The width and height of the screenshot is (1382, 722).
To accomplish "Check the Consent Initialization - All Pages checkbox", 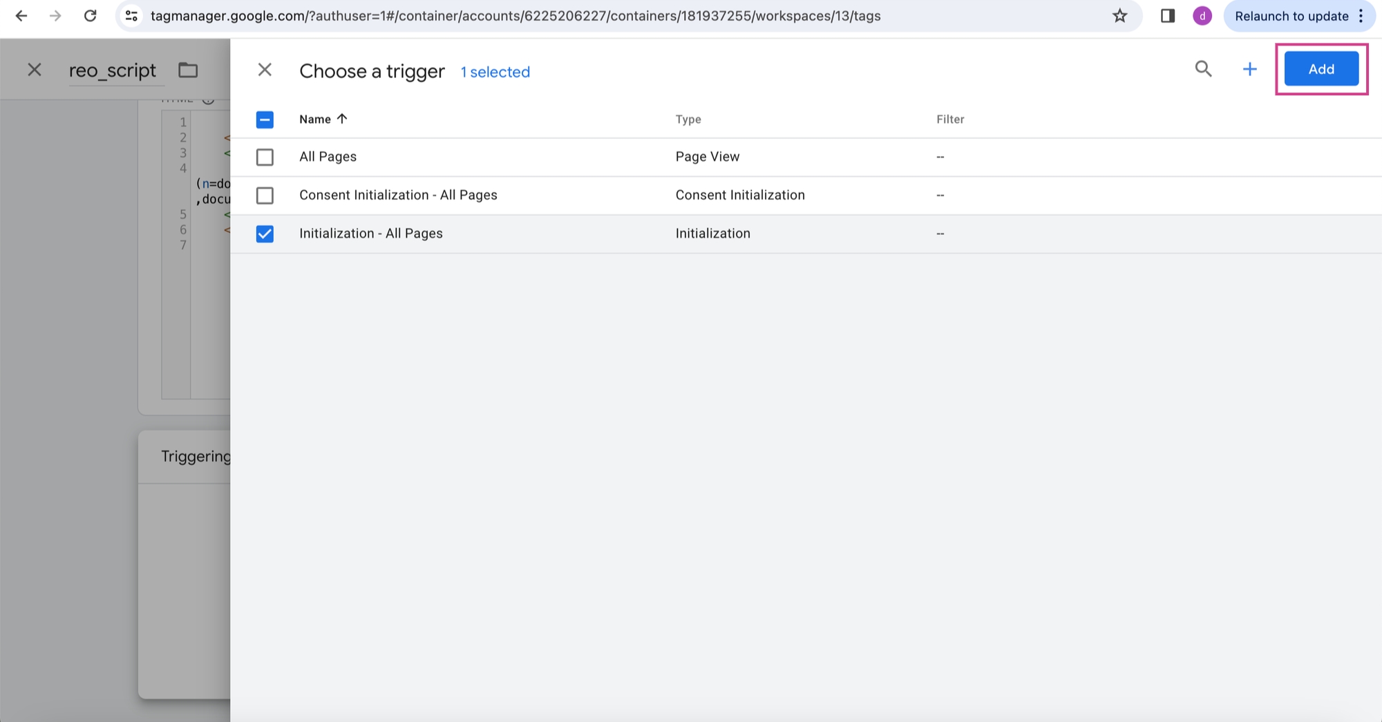I will 265,196.
